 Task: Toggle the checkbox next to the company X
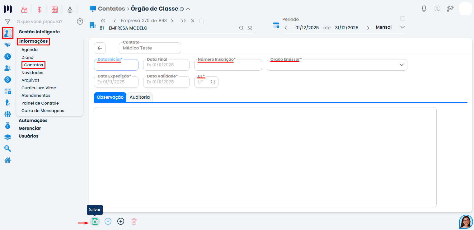point(201,21)
